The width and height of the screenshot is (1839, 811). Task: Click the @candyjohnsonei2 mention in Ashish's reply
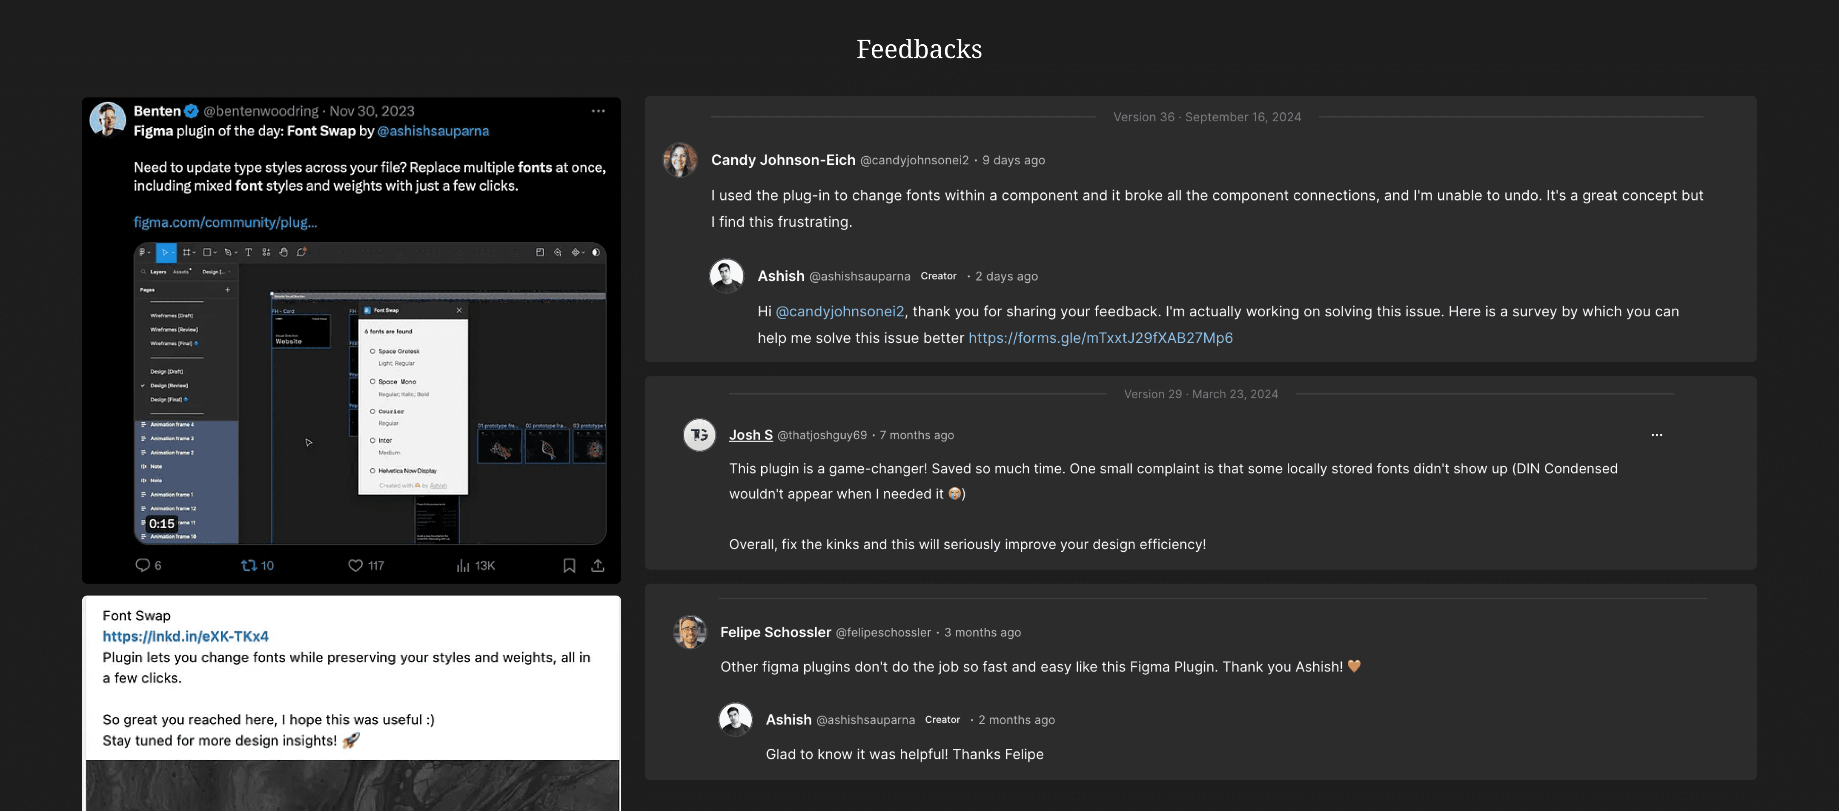pyautogui.click(x=839, y=311)
